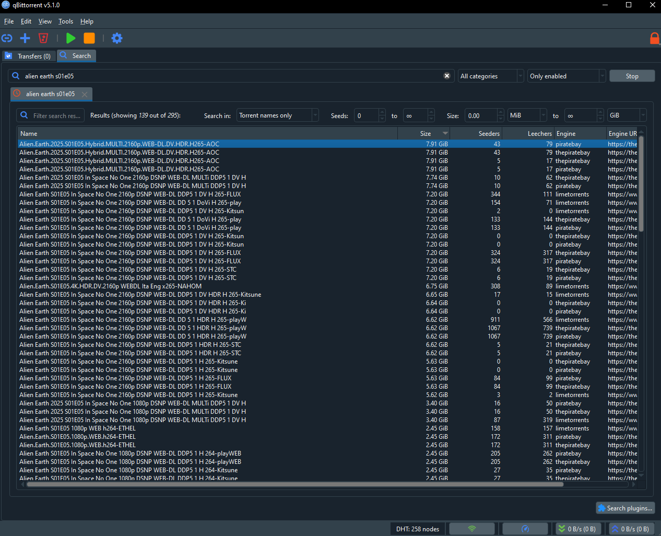This screenshot has height=536, width=661.
Task: Switch to the Transfers (0) tab
Action: tap(28, 56)
